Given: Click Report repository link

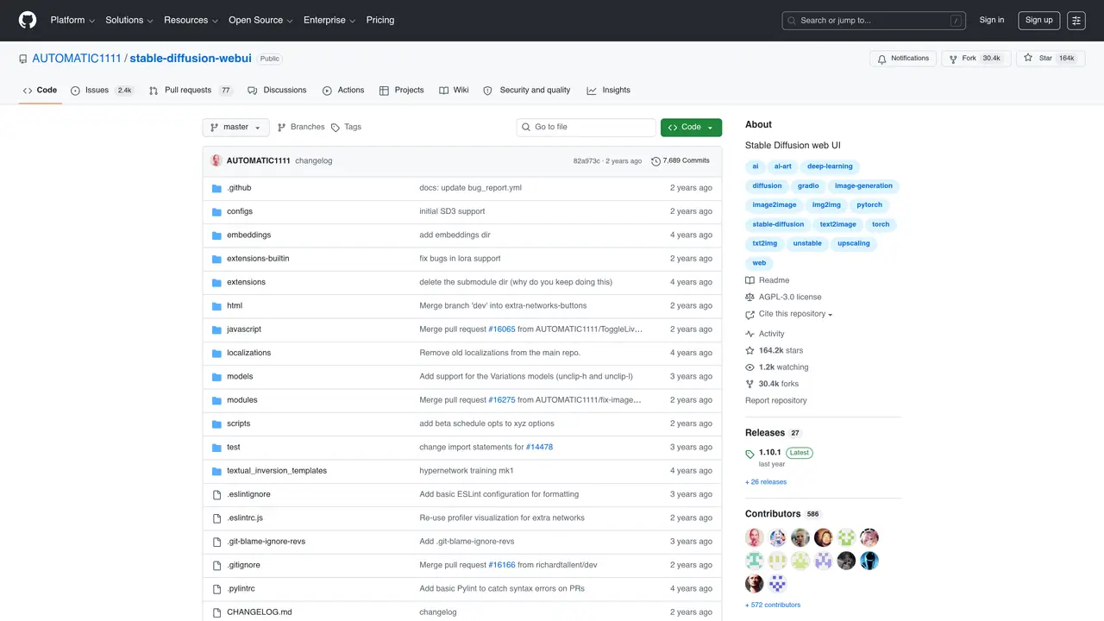Looking at the screenshot, I should 776,401.
